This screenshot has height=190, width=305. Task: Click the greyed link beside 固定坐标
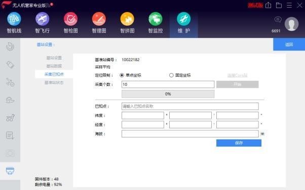237,75
